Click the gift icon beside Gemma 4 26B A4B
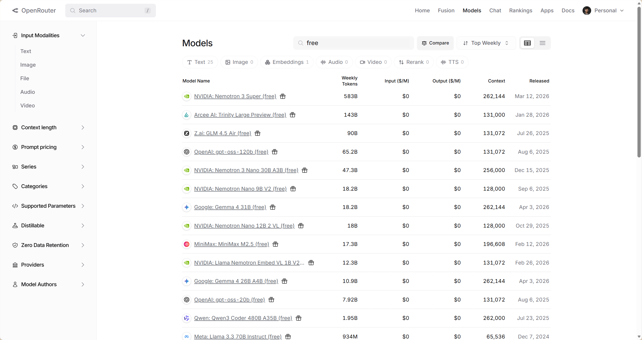Viewport: 642px width, 340px height. (284, 281)
